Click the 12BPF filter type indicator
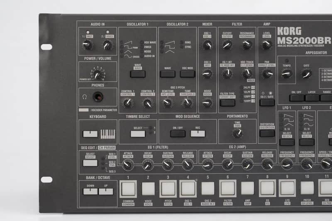Viewport: 332px width, 221px height. 241,97
